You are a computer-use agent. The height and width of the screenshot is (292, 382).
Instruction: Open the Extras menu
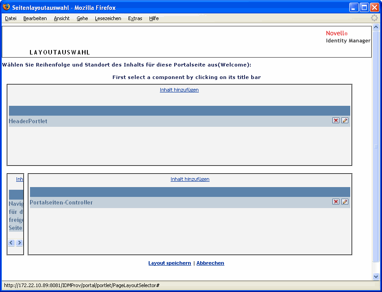tap(135, 18)
